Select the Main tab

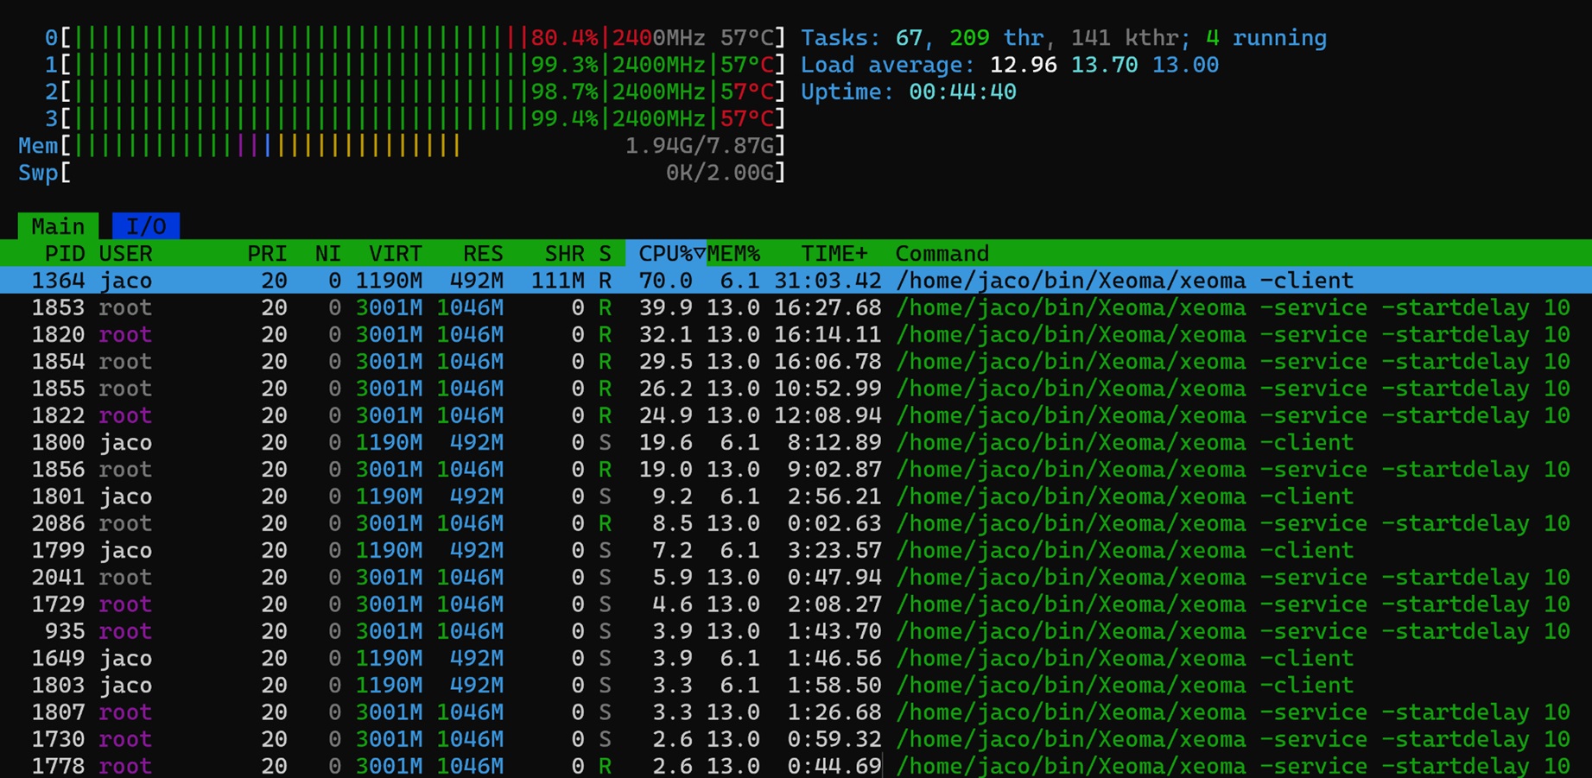[58, 226]
